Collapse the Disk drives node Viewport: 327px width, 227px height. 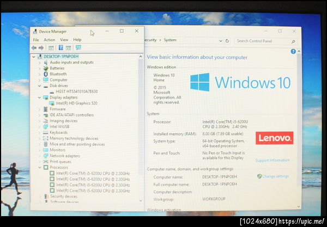tap(39, 86)
